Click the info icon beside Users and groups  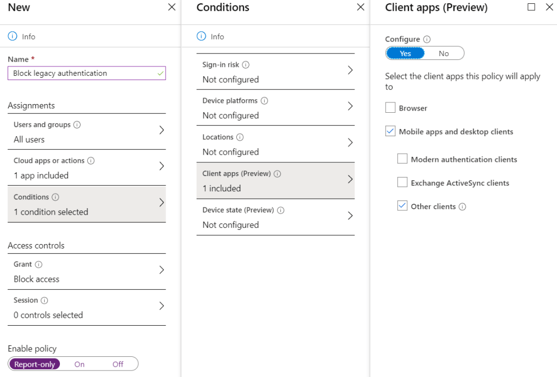77,125
